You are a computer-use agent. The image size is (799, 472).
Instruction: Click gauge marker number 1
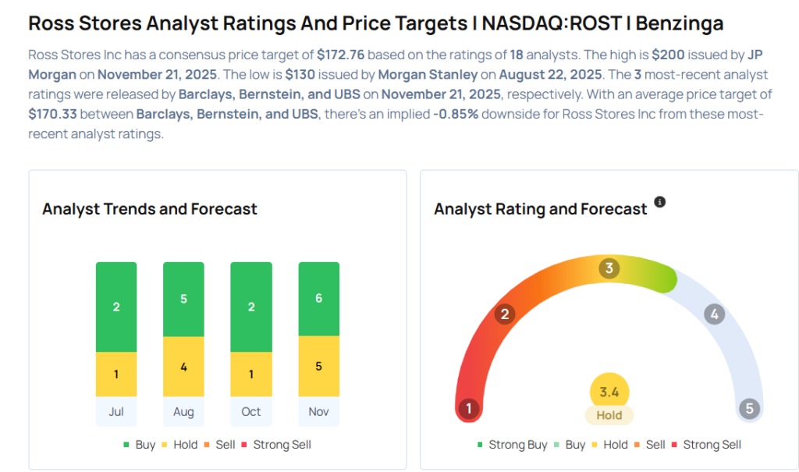(x=469, y=408)
